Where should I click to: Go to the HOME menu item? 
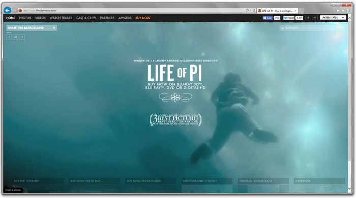click(x=11, y=18)
